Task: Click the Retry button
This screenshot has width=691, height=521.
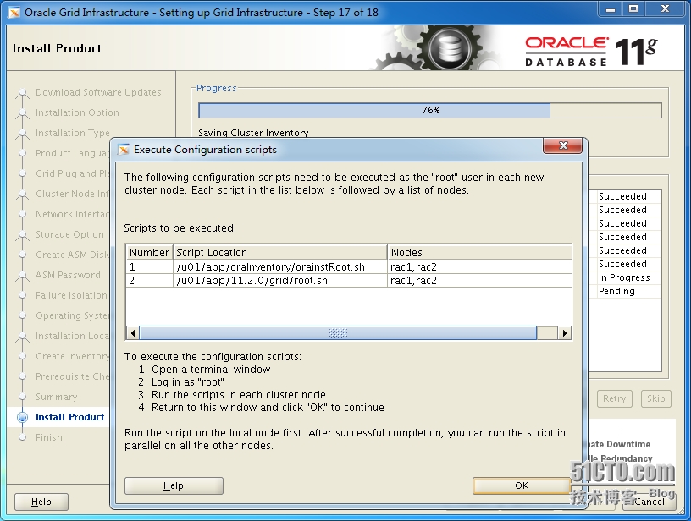Action: pos(614,398)
